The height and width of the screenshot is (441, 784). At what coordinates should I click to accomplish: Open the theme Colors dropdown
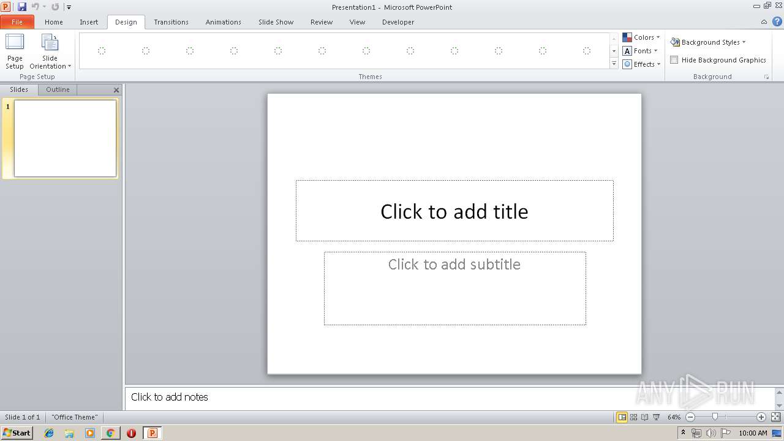tap(641, 37)
